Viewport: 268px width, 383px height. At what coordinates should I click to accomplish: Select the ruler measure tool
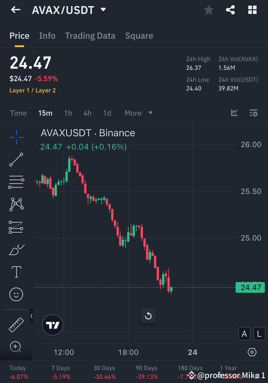pos(16,324)
